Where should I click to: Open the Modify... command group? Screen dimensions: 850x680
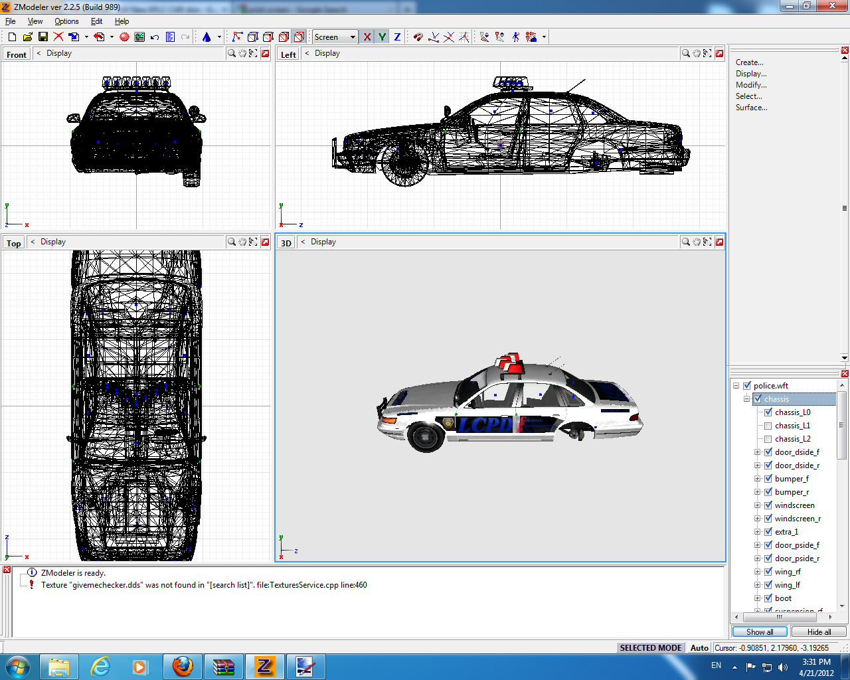pos(751,85)
